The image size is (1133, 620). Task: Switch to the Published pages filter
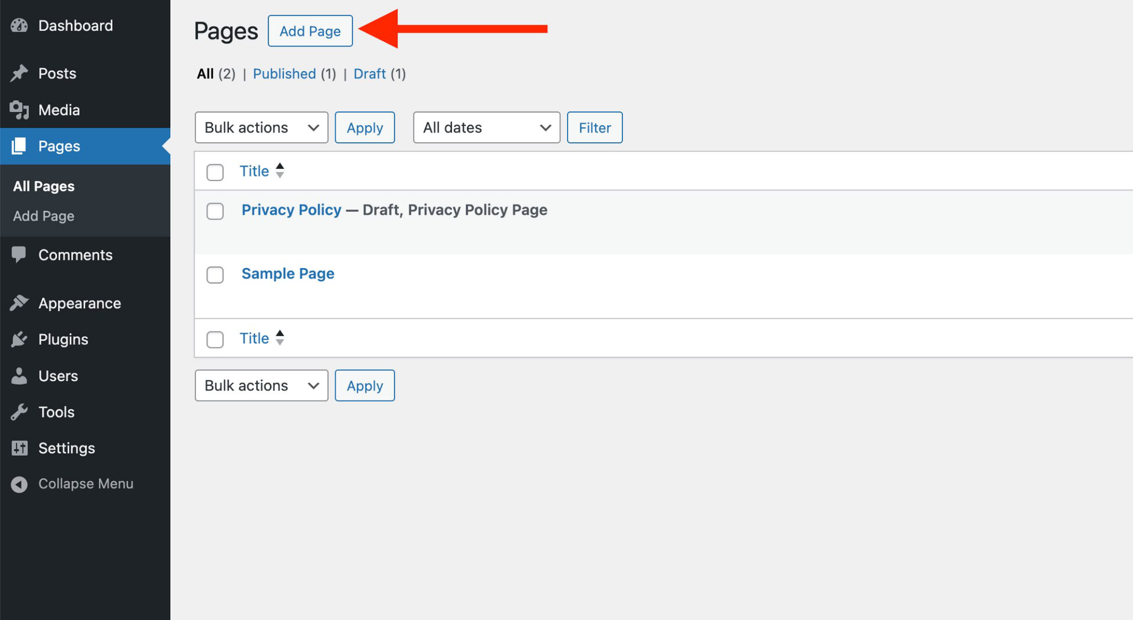pos(284,74)
